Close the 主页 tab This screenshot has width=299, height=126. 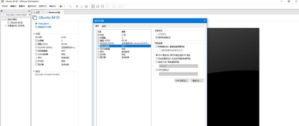coord(42,12)
